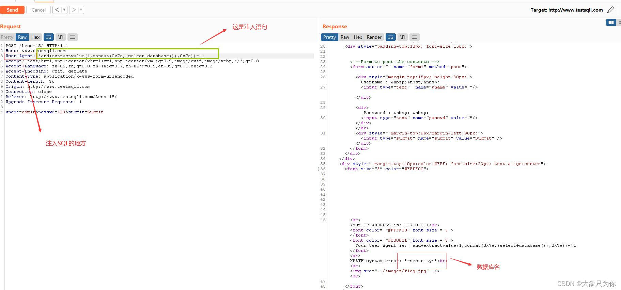Screen dimensions: 621x290
Task: Click the Upgrade-Insecure-Requests header
Action: [44, 102]
